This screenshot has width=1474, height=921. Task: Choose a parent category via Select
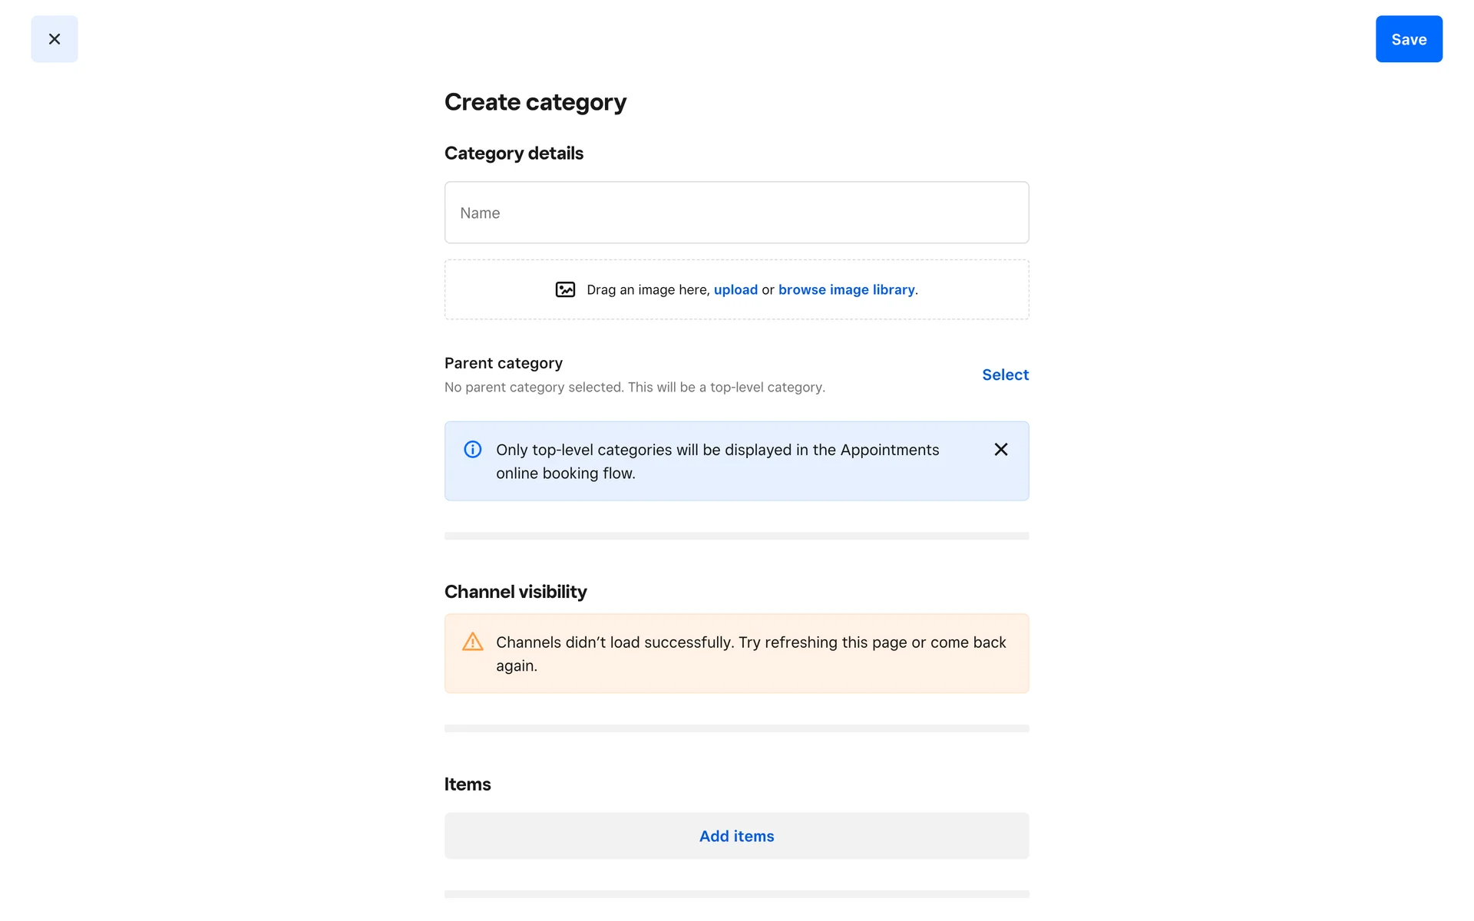point(1005,375)
